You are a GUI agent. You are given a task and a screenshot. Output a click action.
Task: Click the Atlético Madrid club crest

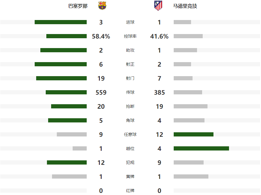pos(158,6)
